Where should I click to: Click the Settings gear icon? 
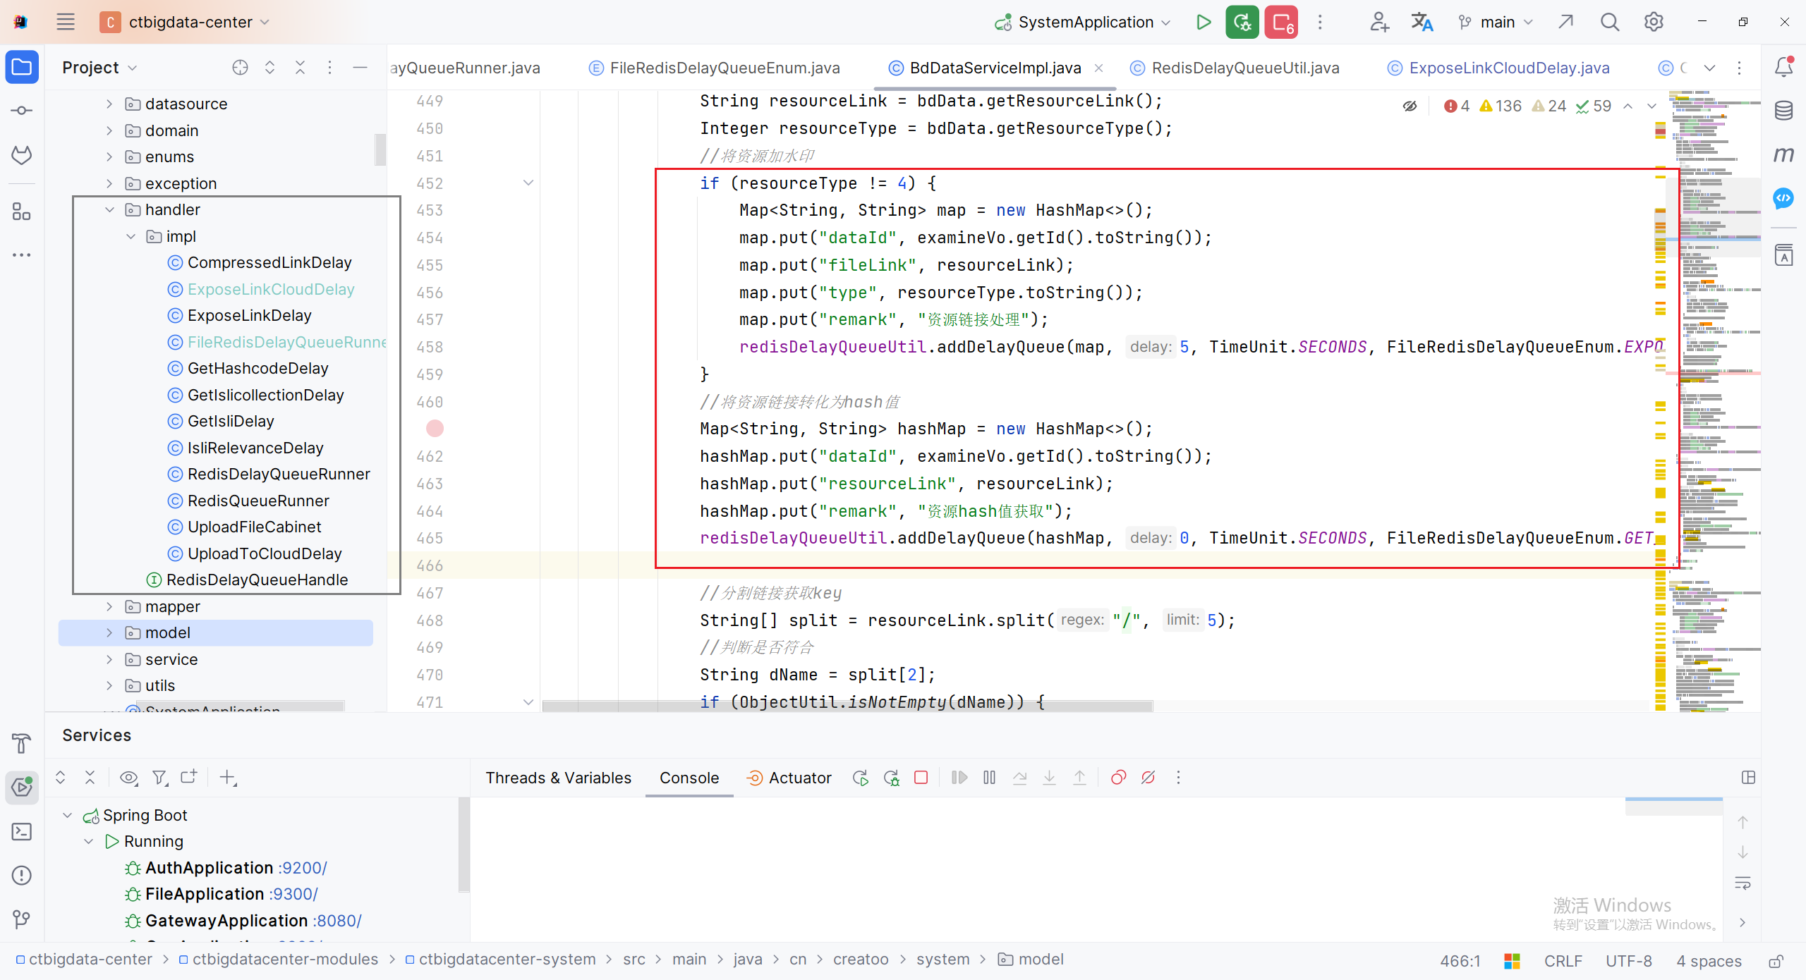[1653, 22]
